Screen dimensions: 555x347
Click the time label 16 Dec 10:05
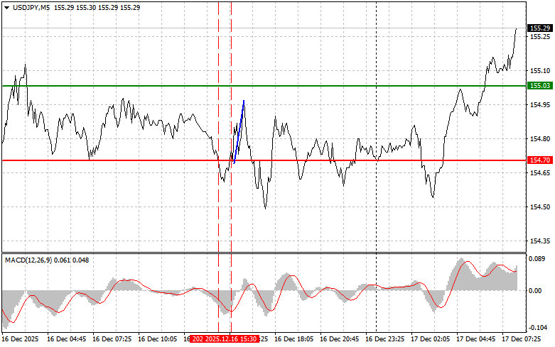click(158, 339)
